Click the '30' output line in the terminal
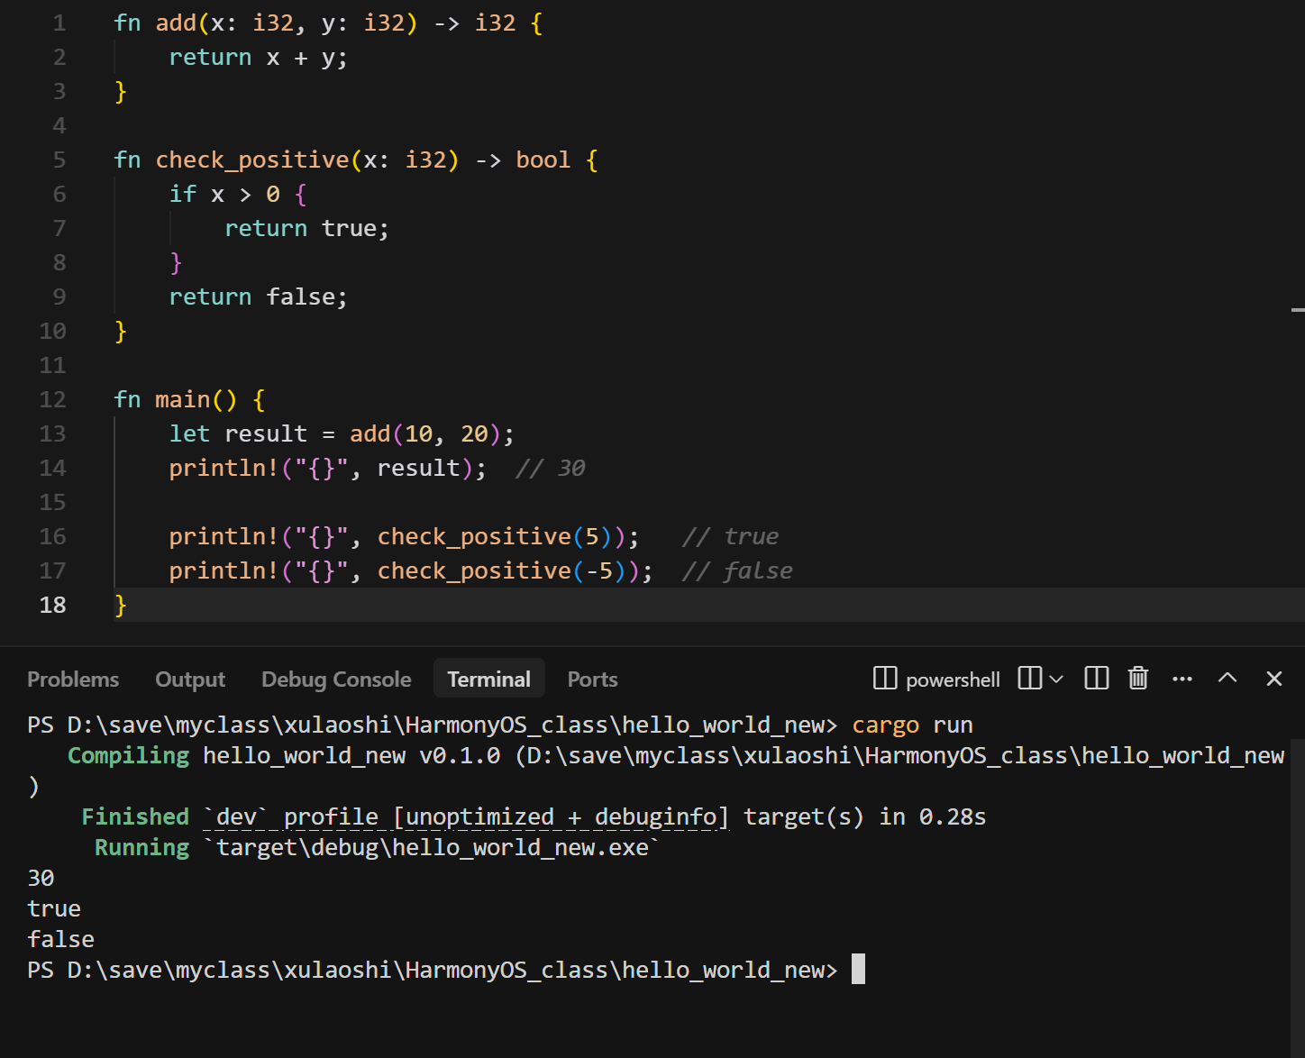Screen dimensions: 1305x1058 pos(41,878)
